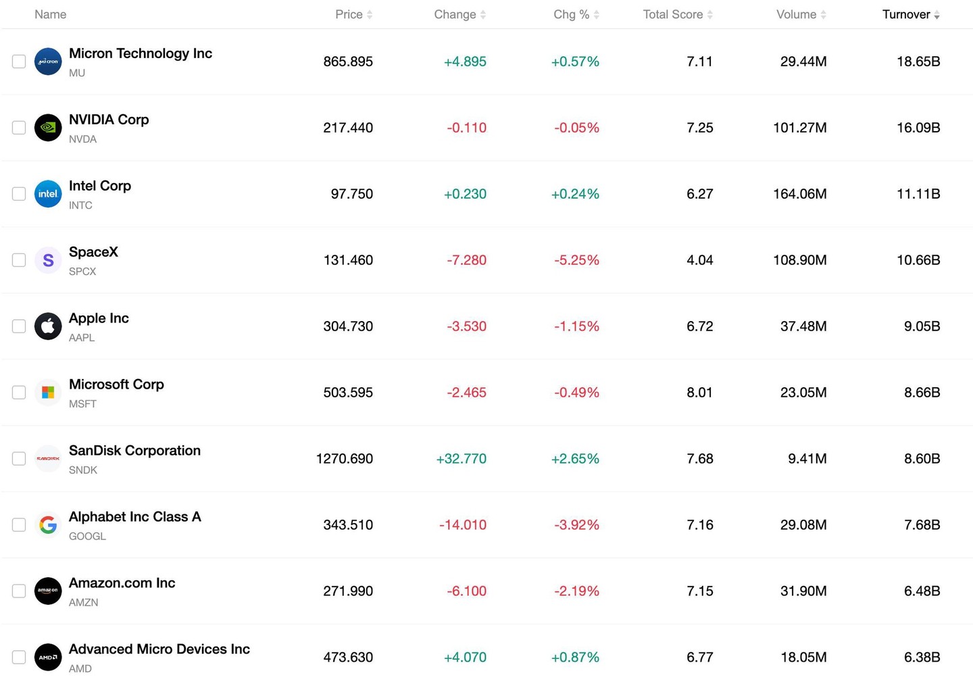Toggle the Turnover sort arrow

click(937, 15)
